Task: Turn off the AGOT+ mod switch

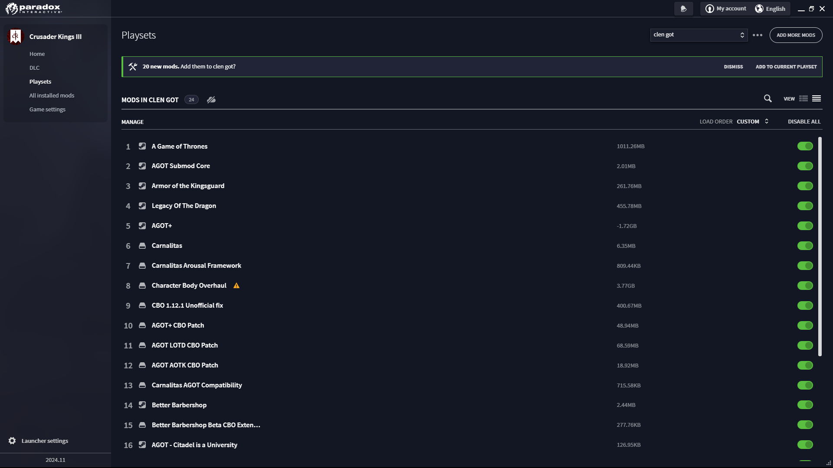Action: click(x=805, y=226)
